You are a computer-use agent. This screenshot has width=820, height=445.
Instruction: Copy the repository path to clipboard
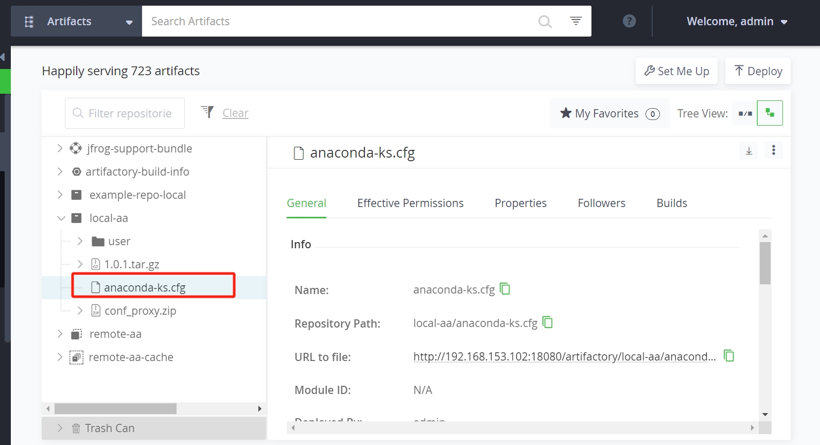[x=548, y=322]
